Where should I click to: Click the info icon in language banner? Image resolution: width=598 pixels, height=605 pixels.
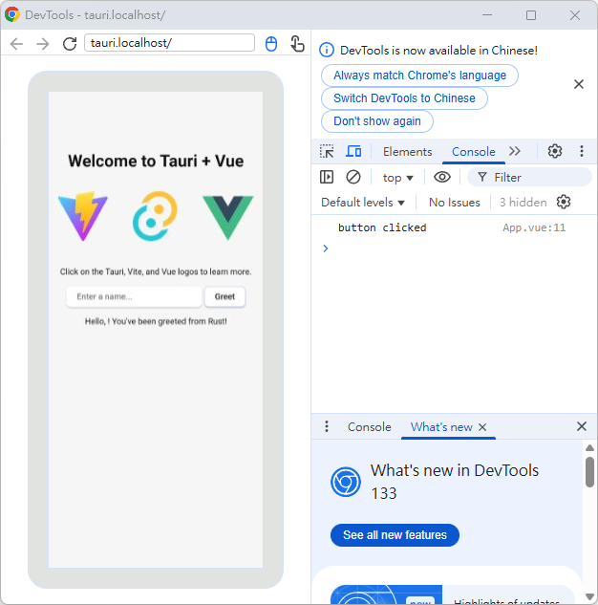tap(327, 50)
